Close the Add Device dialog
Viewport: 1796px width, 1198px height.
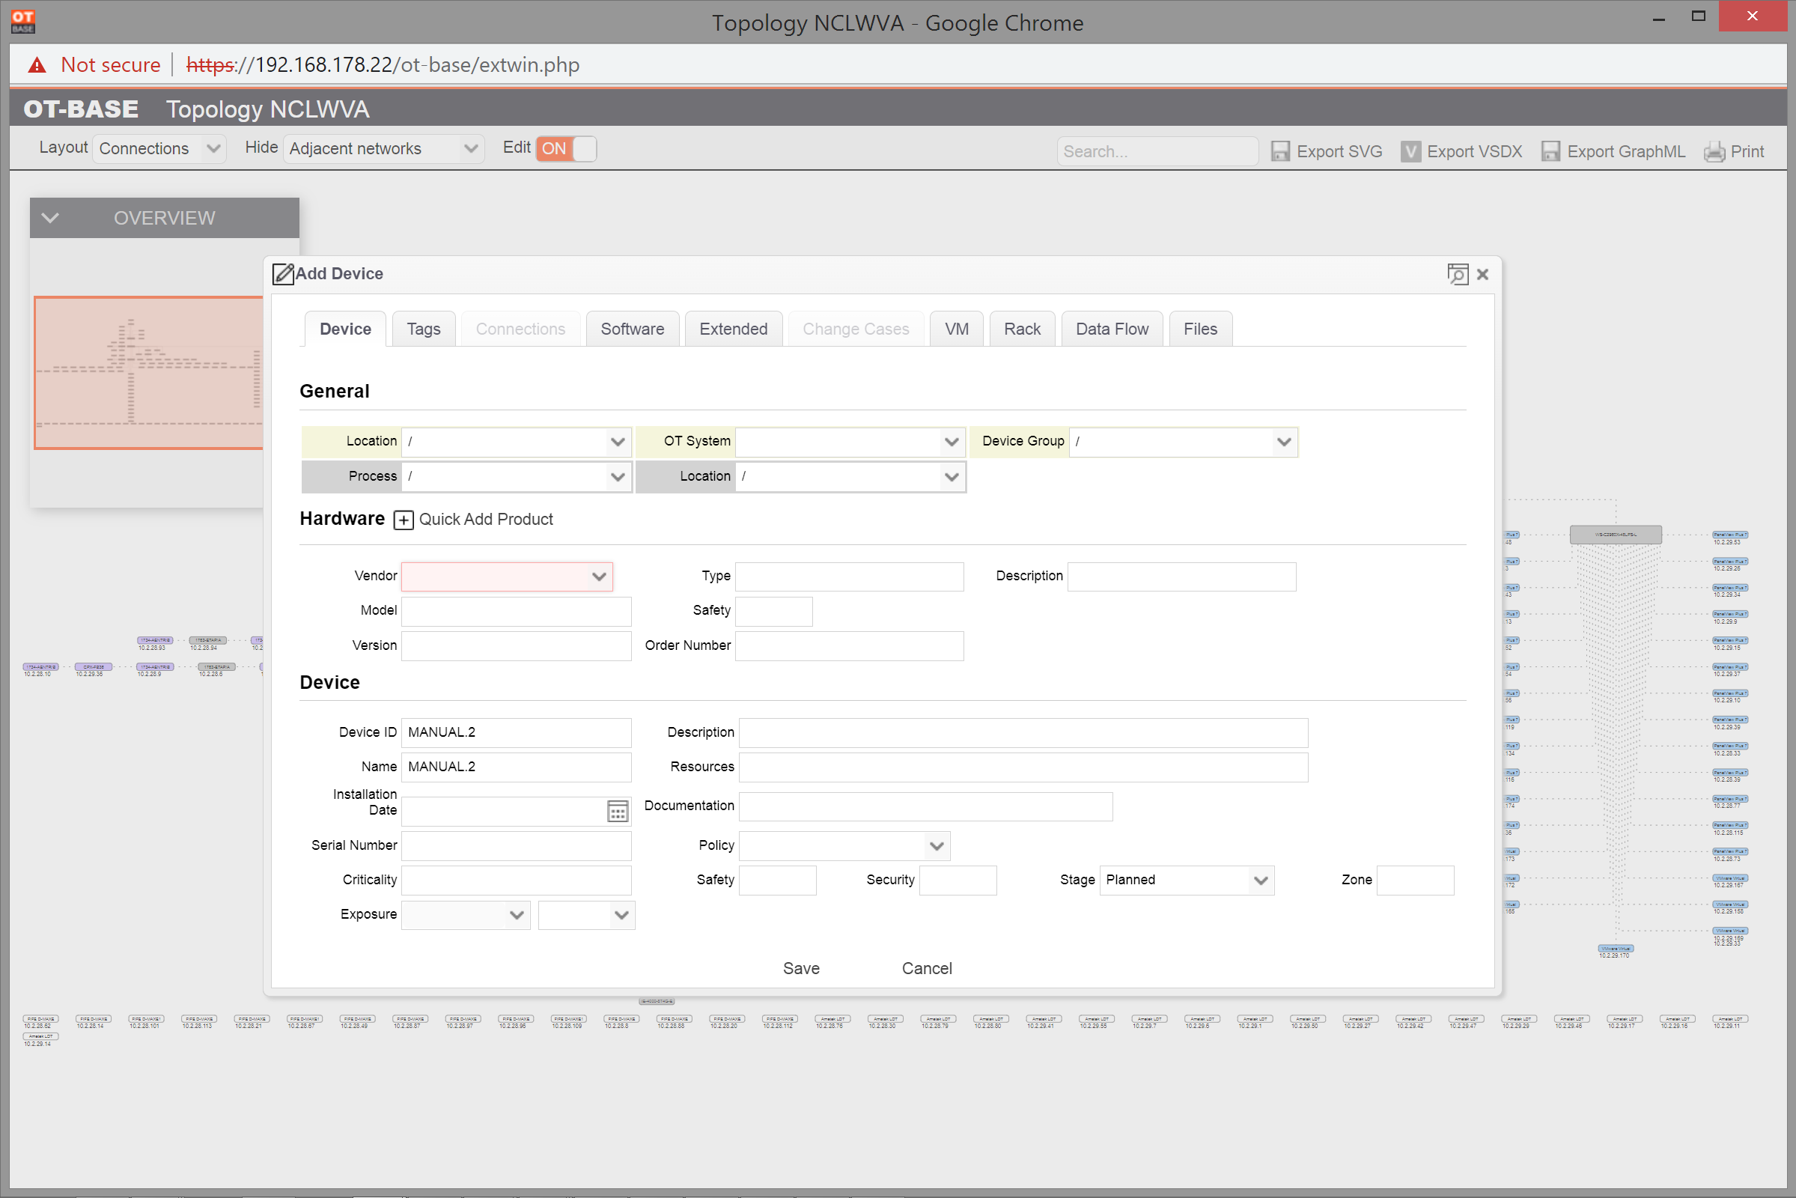click(x=1483, y=274)
